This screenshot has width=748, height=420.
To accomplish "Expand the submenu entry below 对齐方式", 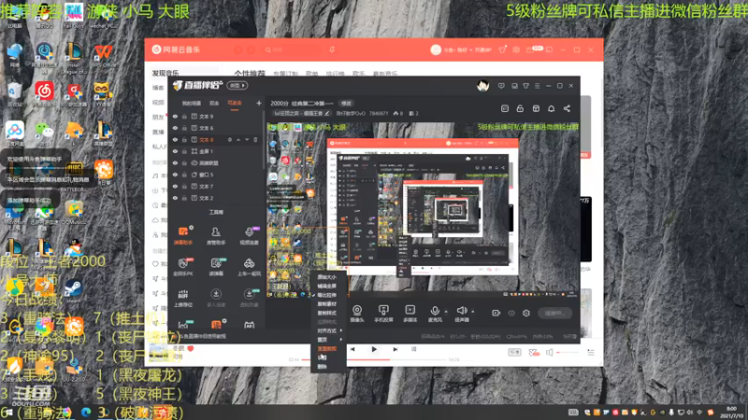I will coord(328,340).
